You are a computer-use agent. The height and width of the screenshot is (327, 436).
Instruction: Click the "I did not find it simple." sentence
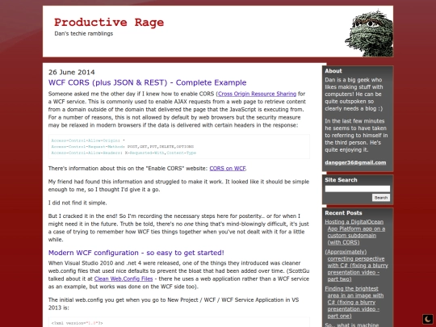click(78, 203)
